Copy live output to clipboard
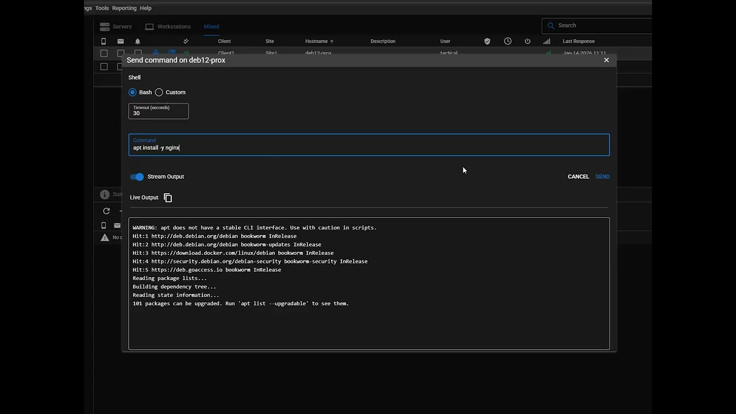The height and width of the screenshot is (414, 736). [168, 198]
